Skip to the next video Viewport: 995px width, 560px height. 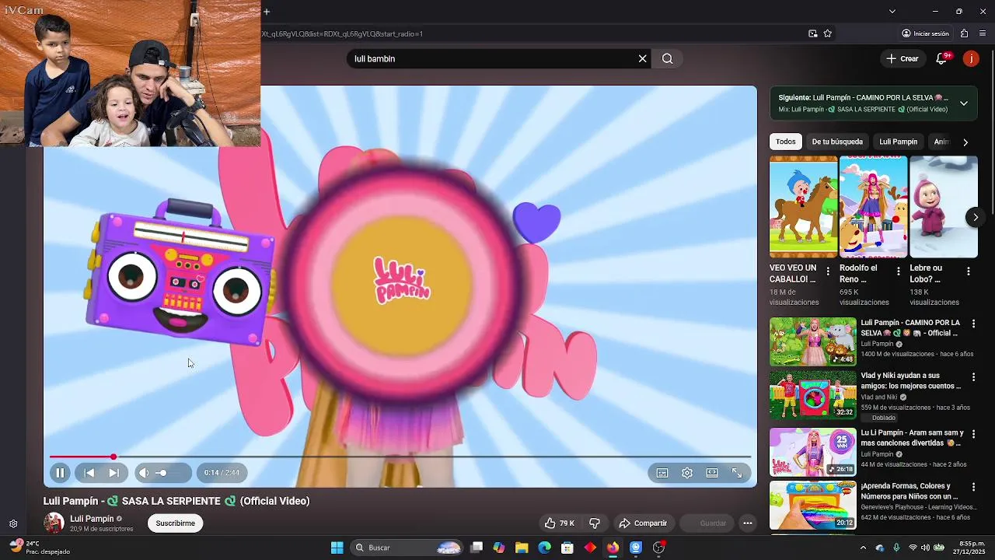(113, 473)
